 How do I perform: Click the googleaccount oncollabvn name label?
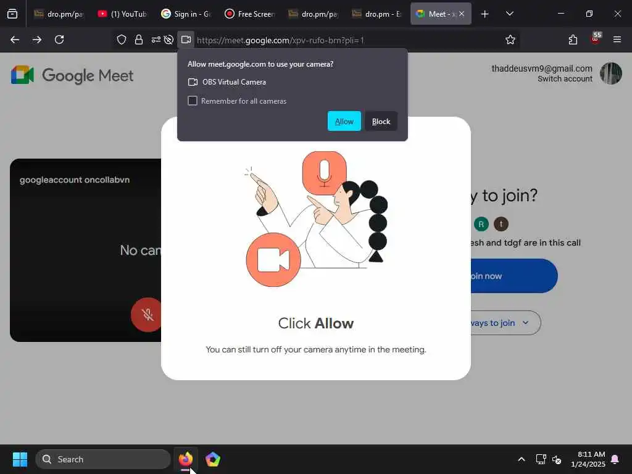click(x=75, y=180)
